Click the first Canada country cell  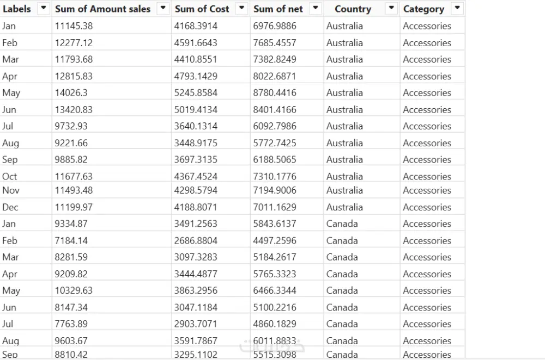click(x=342, y=224)
